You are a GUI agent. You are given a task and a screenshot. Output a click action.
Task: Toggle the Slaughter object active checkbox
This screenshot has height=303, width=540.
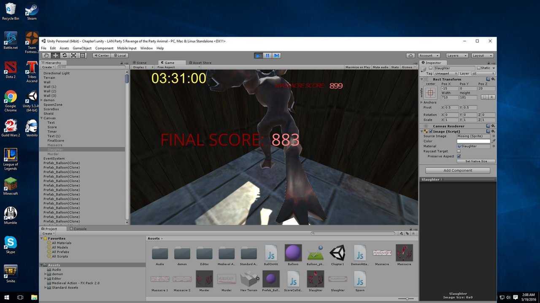coord(431,68)
